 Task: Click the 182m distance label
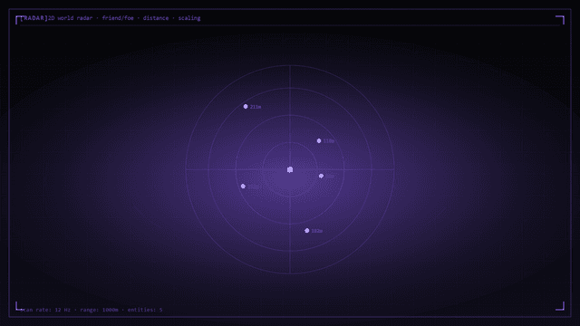[x=316, y=231]
